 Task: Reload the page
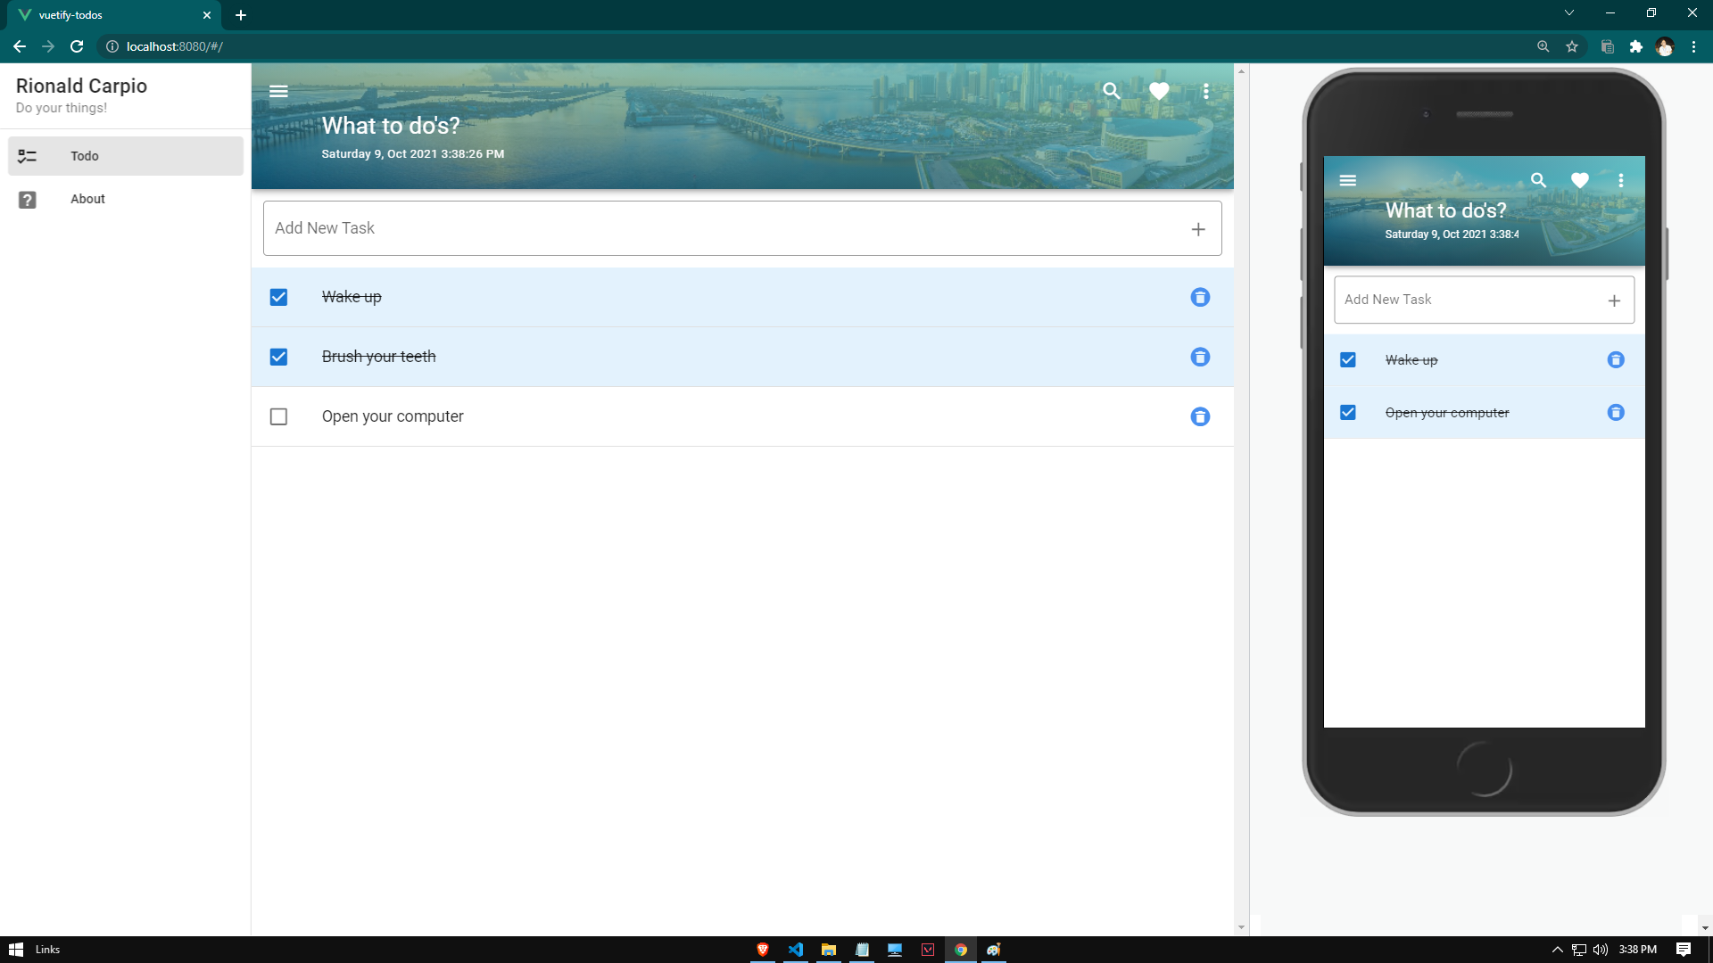(77, 46)
